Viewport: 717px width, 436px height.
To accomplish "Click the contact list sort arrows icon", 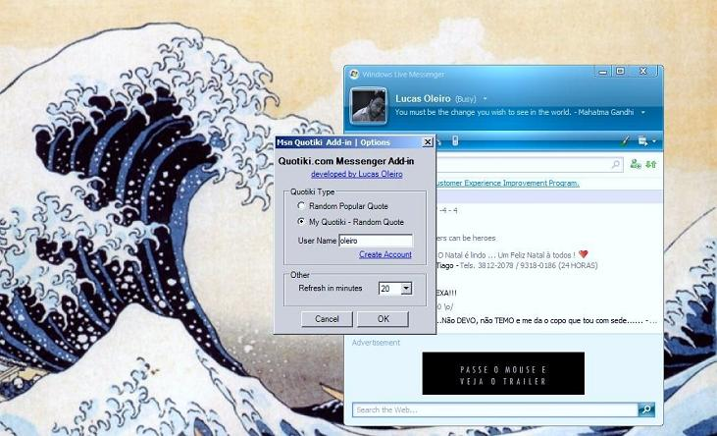I will 651,164.
